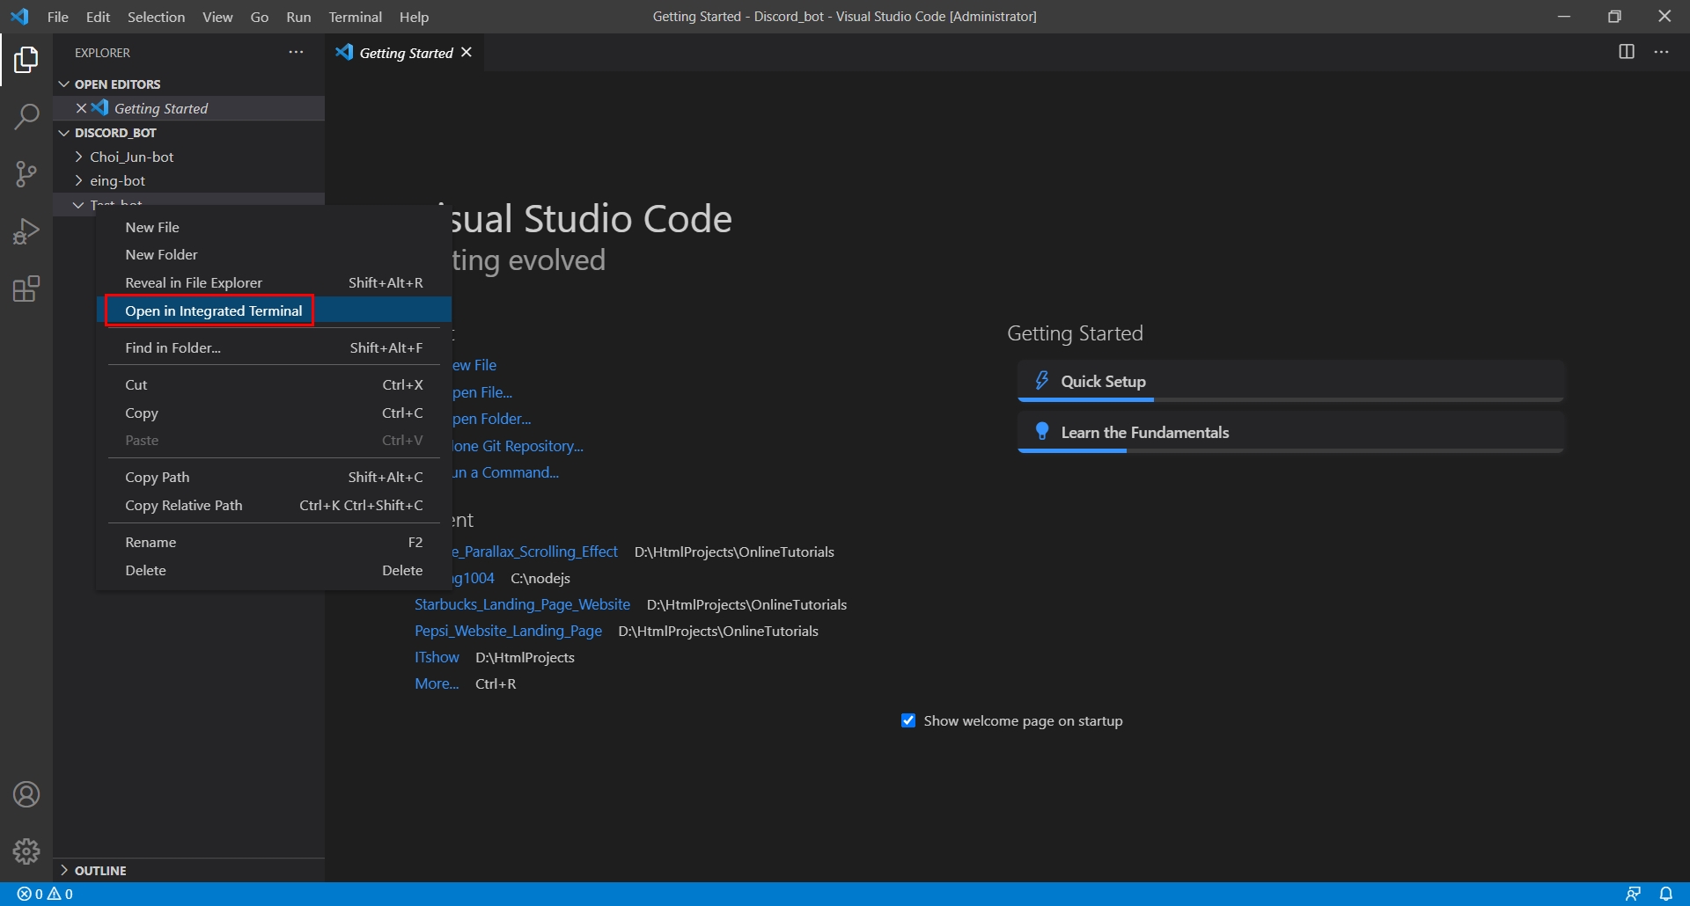
Task: Open the Selection menu
Action: coord(156,17)
